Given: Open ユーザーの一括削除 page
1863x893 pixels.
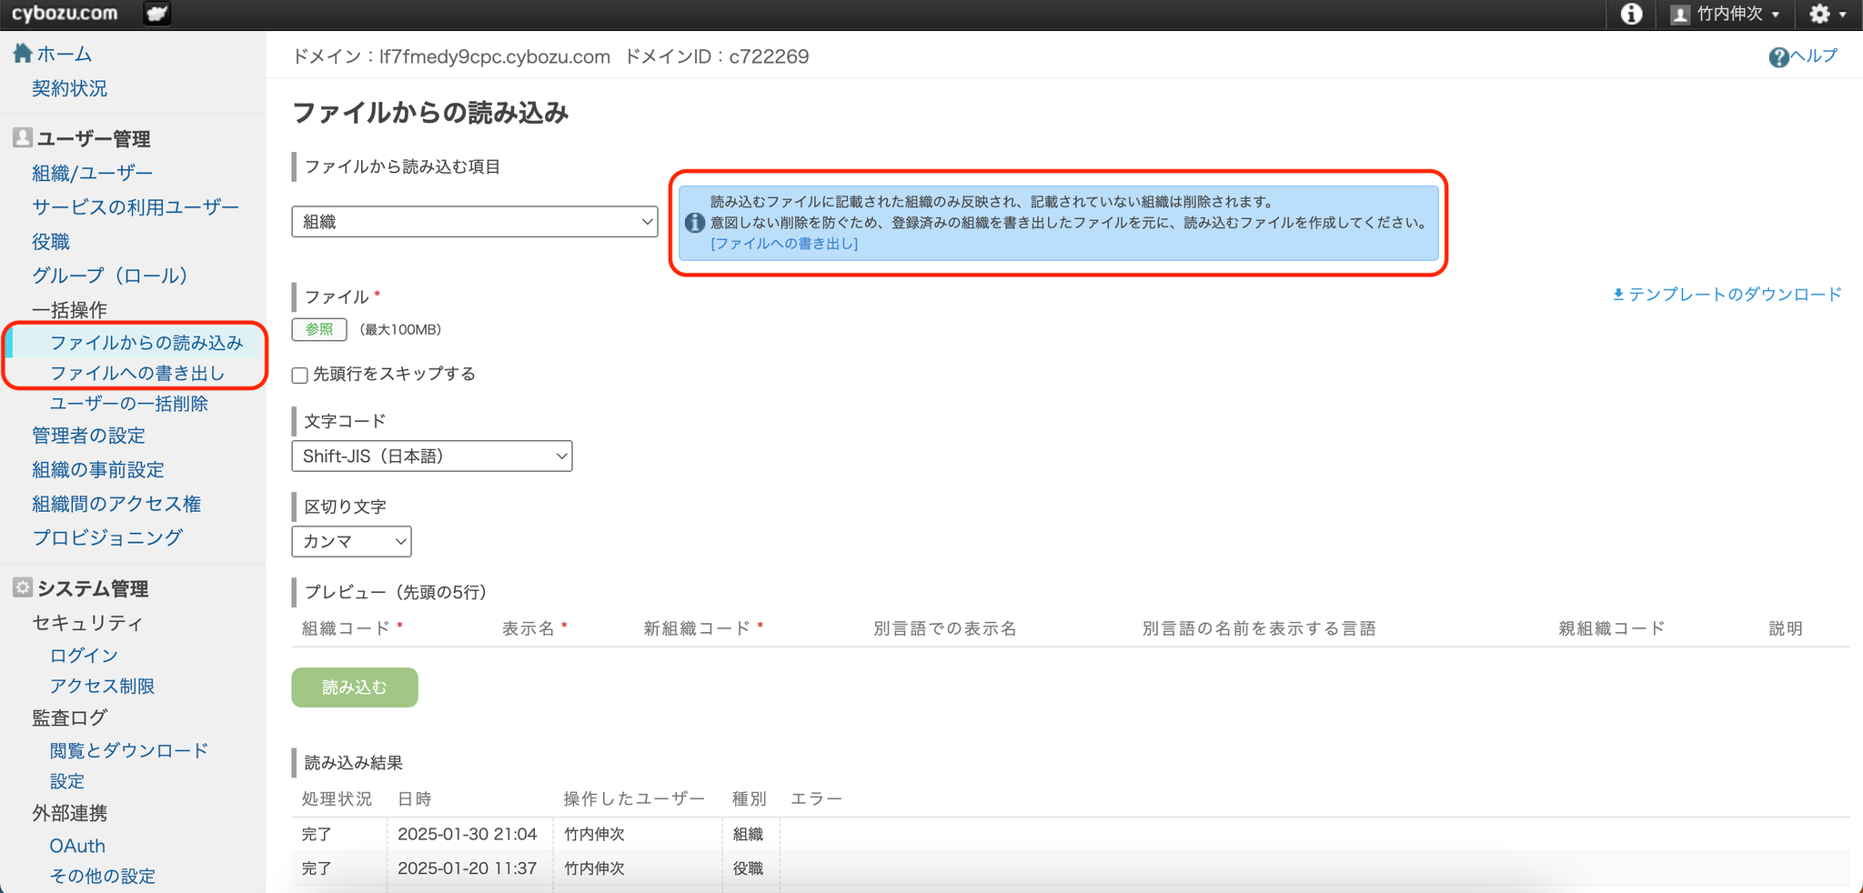Looking at the screenshot, I should click(128, 404).
